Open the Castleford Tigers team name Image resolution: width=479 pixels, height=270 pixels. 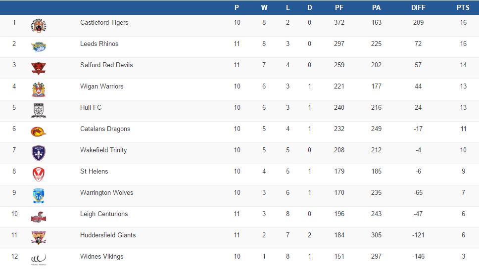(104, 23)
